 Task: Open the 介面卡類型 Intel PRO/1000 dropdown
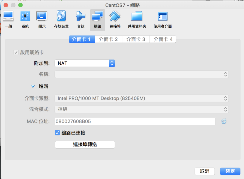pyautogui.click(x=141, y=98)
